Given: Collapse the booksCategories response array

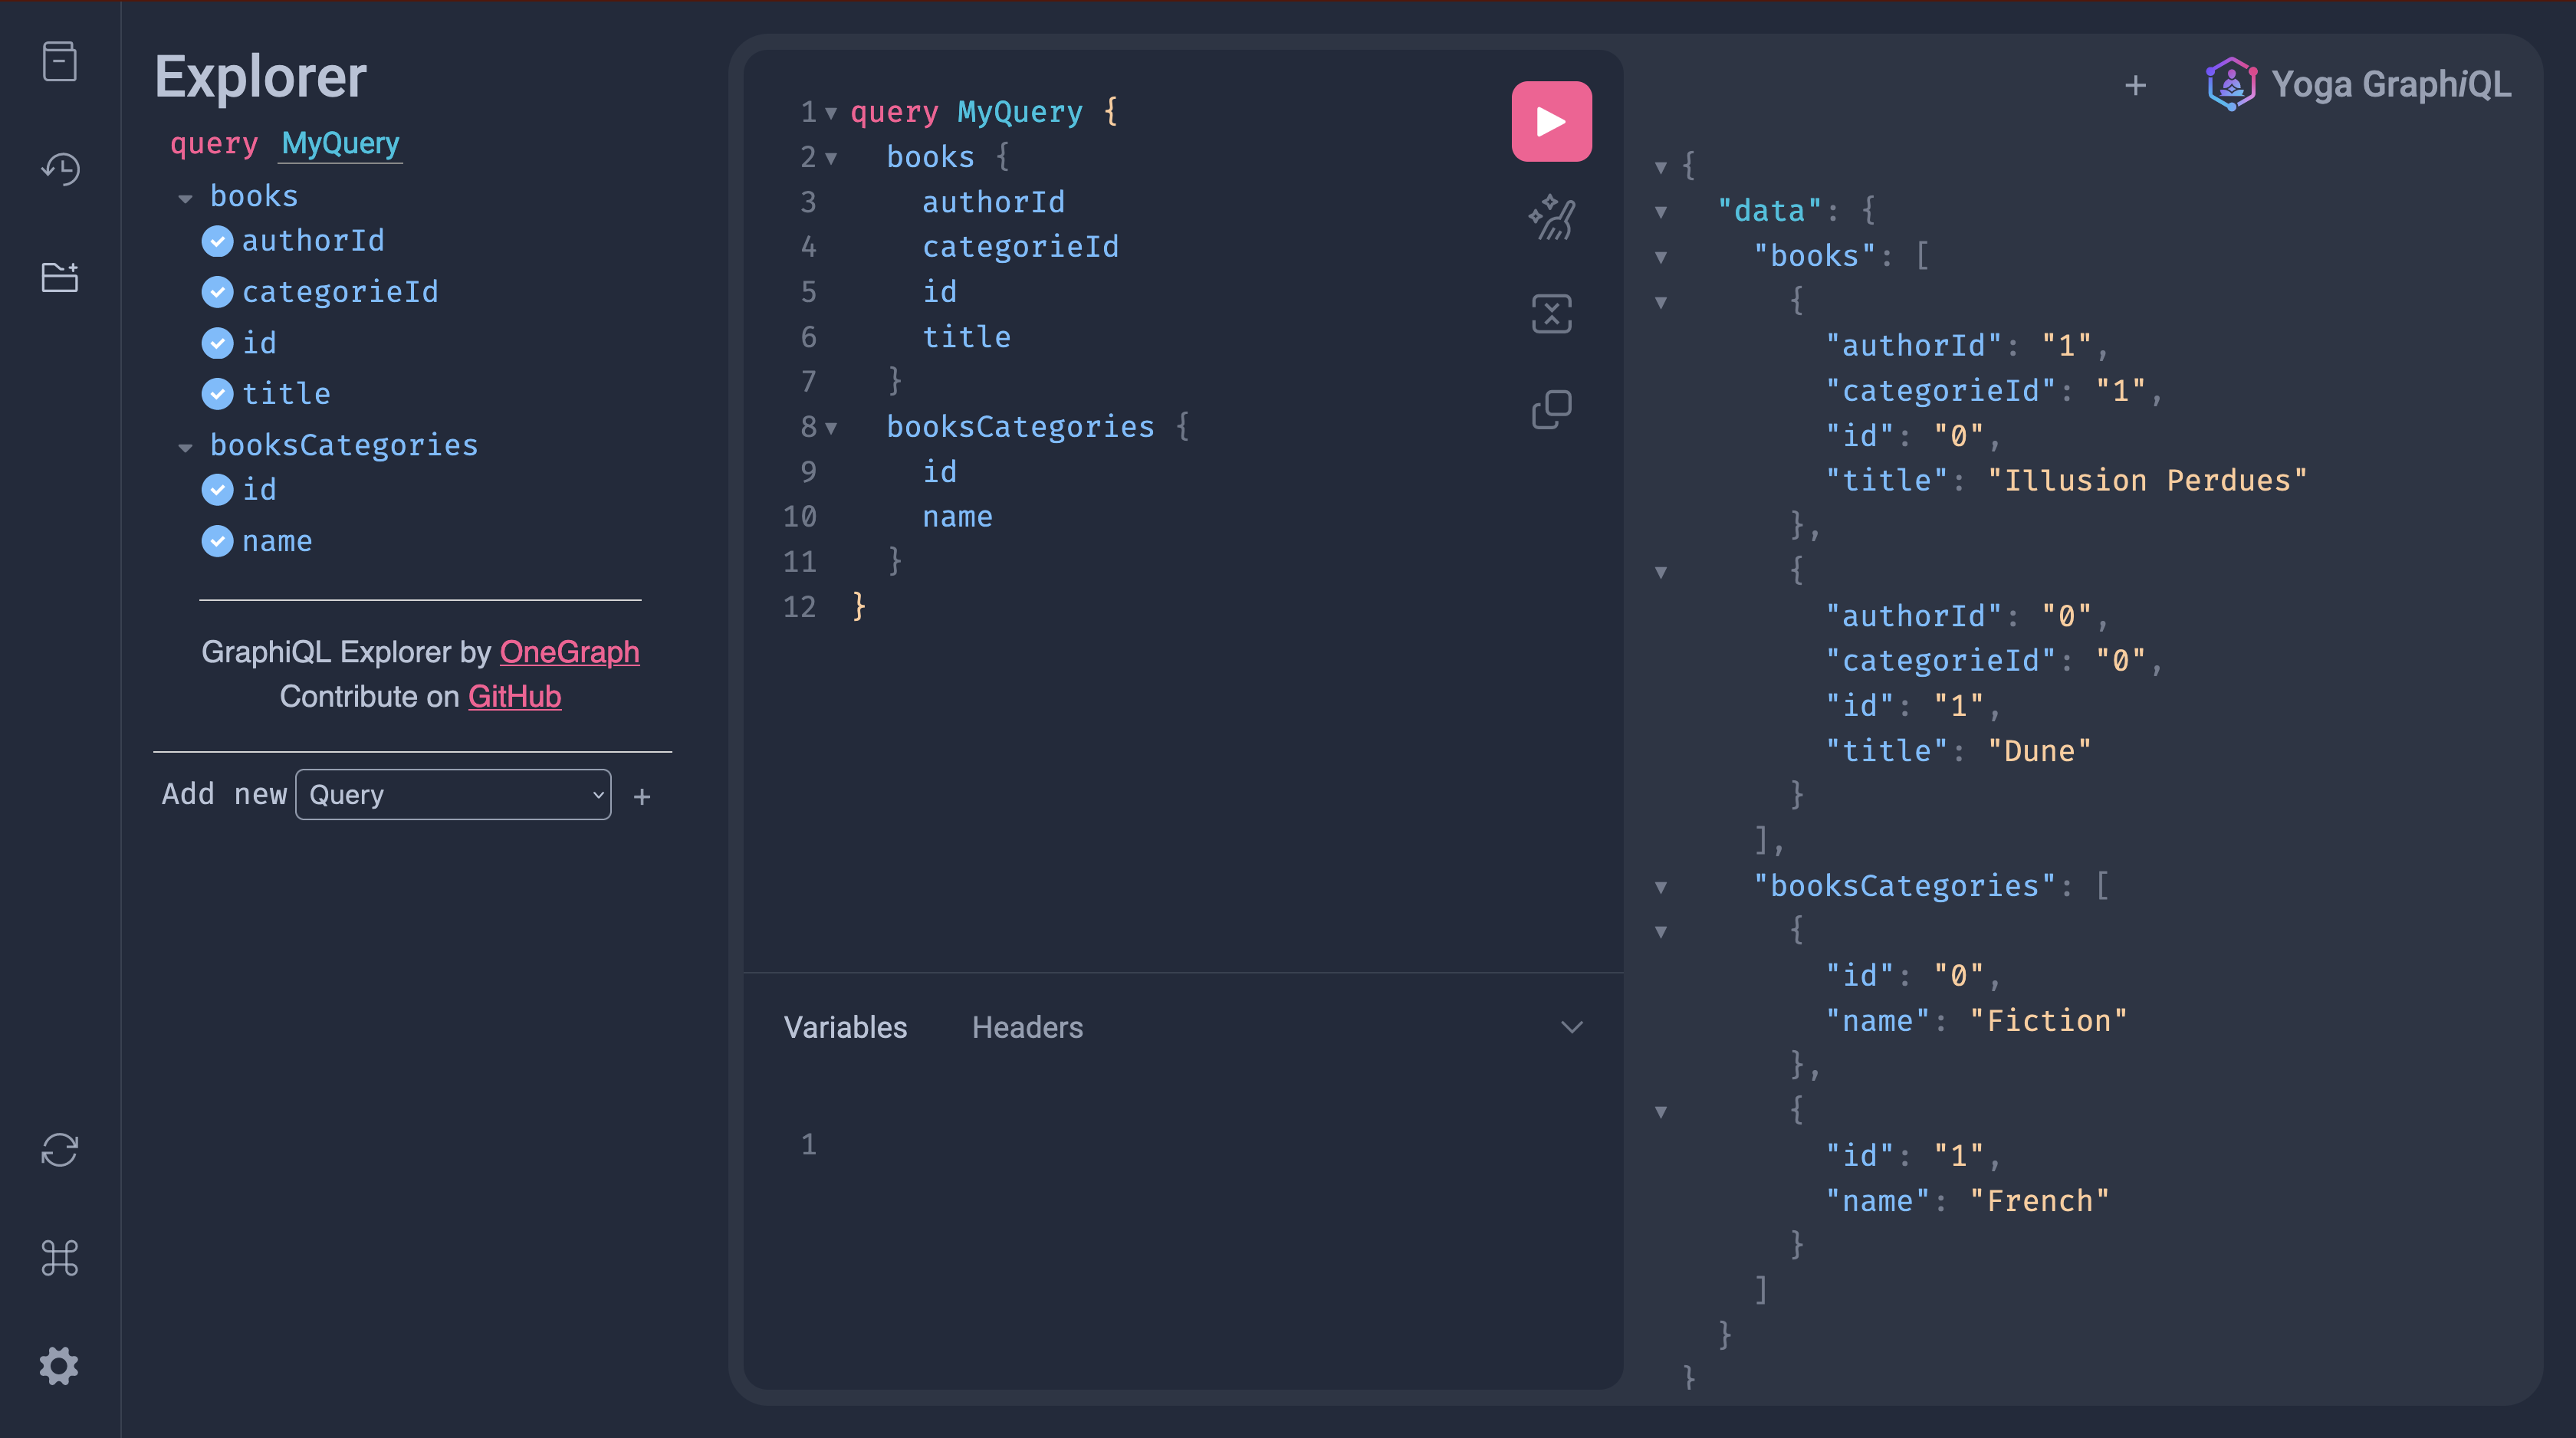Looking at the screenshot, I should point(1661,887).
